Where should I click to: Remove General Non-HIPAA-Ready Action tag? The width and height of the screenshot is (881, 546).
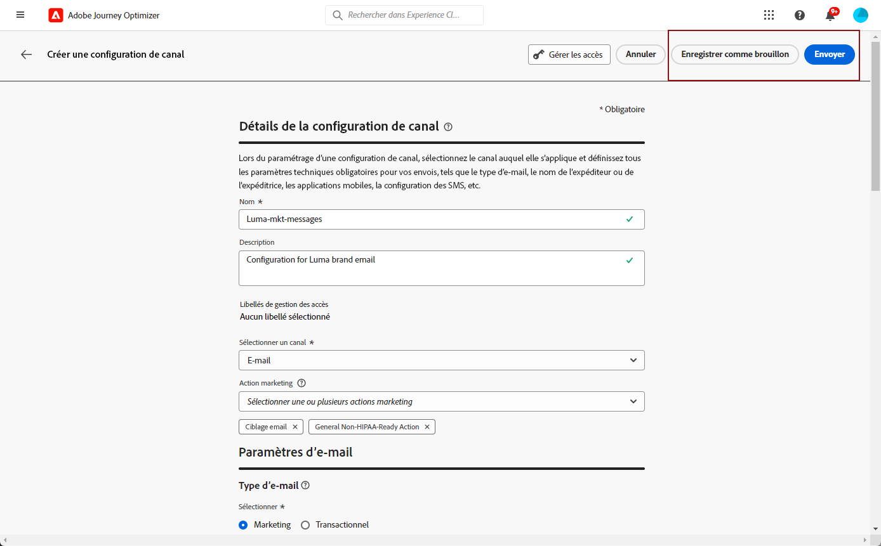point(427,427)
